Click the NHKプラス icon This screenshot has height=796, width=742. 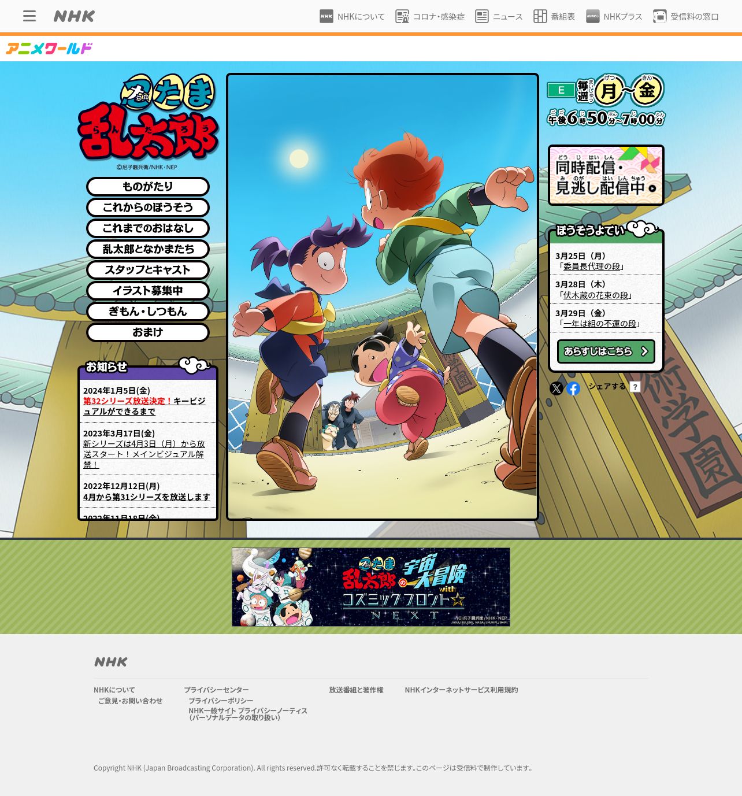pyautogui.click(x=593, y=16)
